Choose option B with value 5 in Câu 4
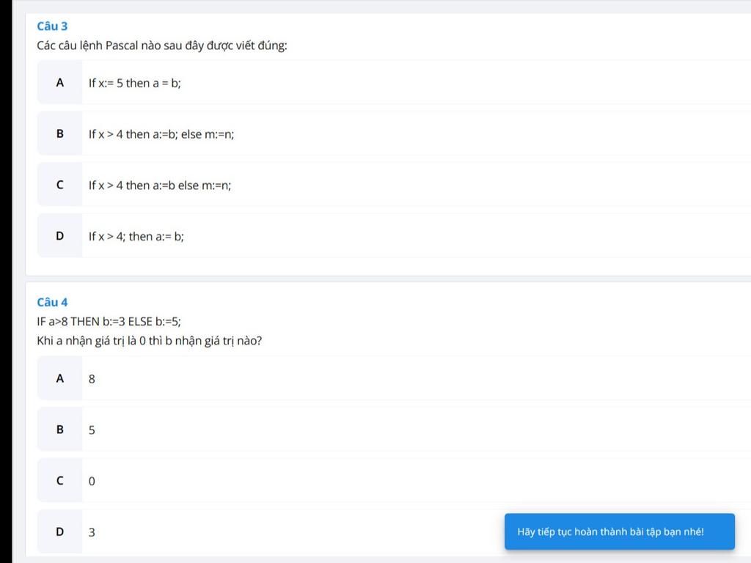The width and height of the screenshot is (751, 563). (x=394, y=430)
